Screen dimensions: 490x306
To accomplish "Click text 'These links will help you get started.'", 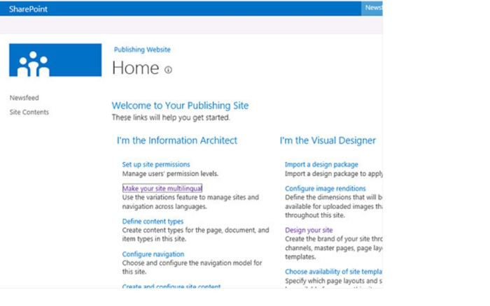I will tap(171, 117).
